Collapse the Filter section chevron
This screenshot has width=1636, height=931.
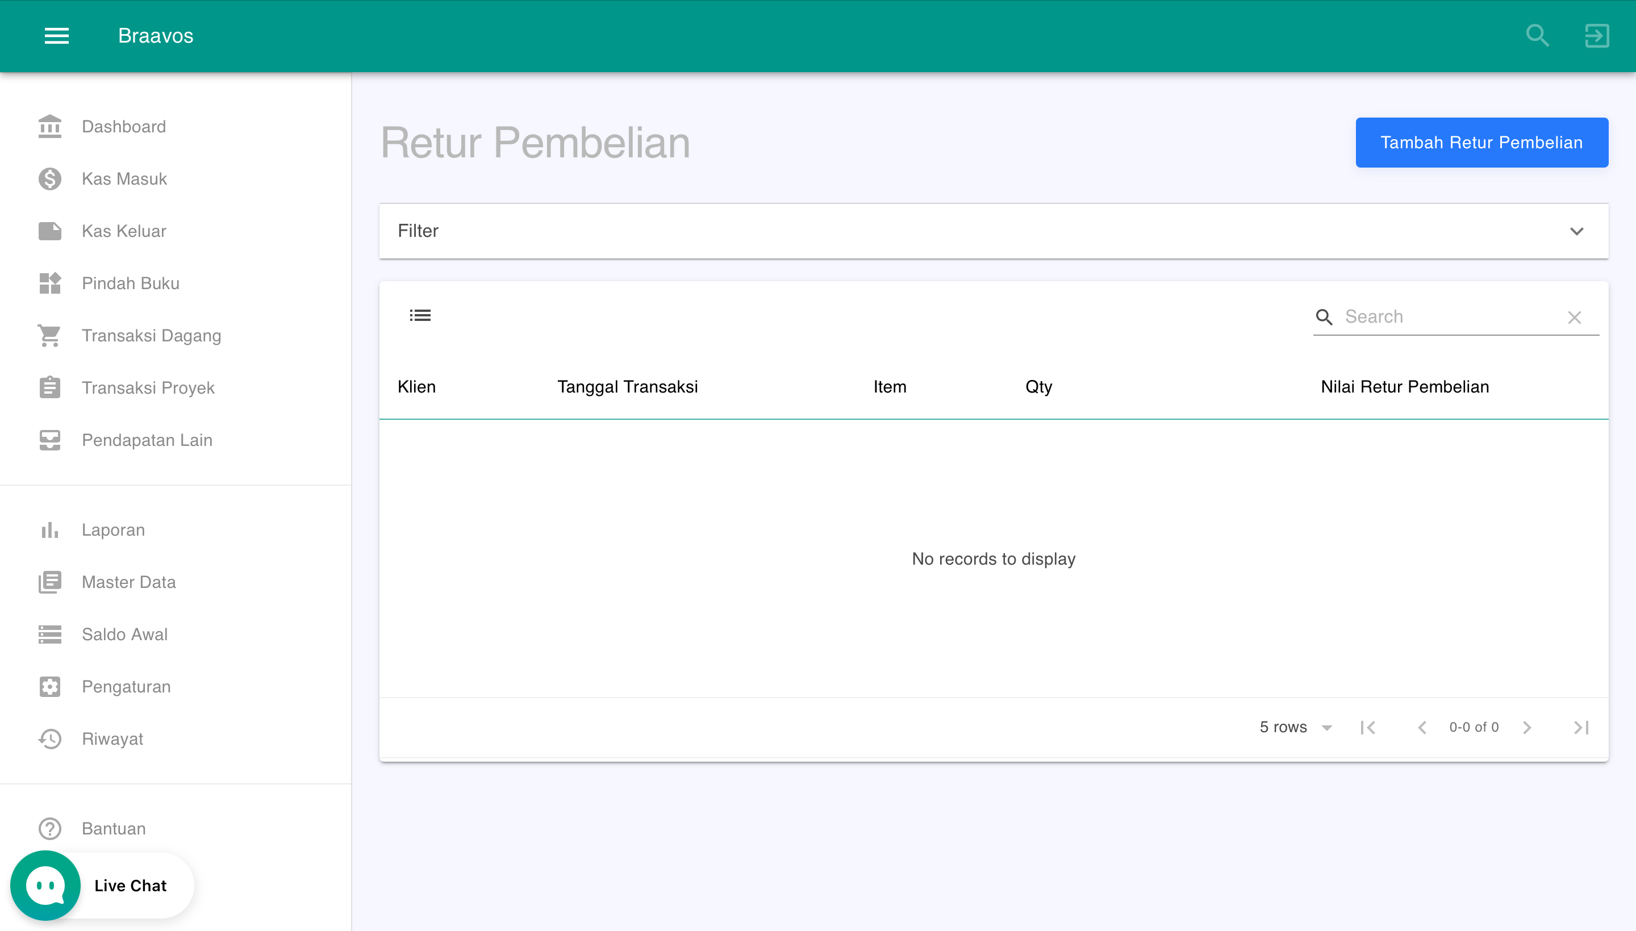[1576, 231]
